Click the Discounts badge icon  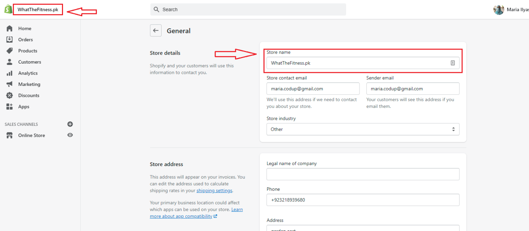[x=10, y=96]
